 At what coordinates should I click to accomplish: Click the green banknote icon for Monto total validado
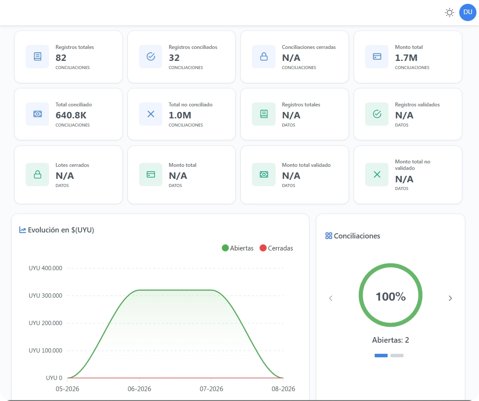[x=264, y=175]
